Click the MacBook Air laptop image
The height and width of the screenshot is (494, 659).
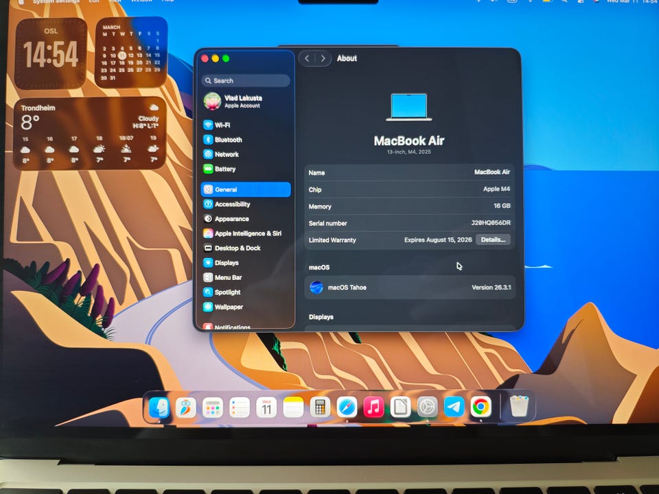pos(409,107)
